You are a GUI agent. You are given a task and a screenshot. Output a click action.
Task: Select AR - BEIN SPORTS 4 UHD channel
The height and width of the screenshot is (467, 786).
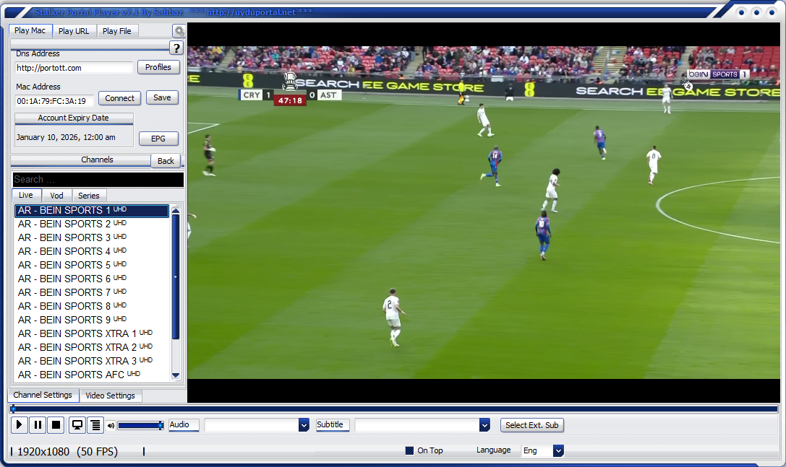(92, 251)
